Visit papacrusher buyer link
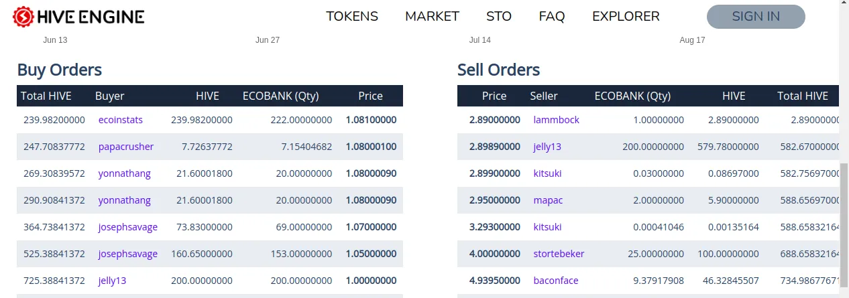 pos(126,147)
